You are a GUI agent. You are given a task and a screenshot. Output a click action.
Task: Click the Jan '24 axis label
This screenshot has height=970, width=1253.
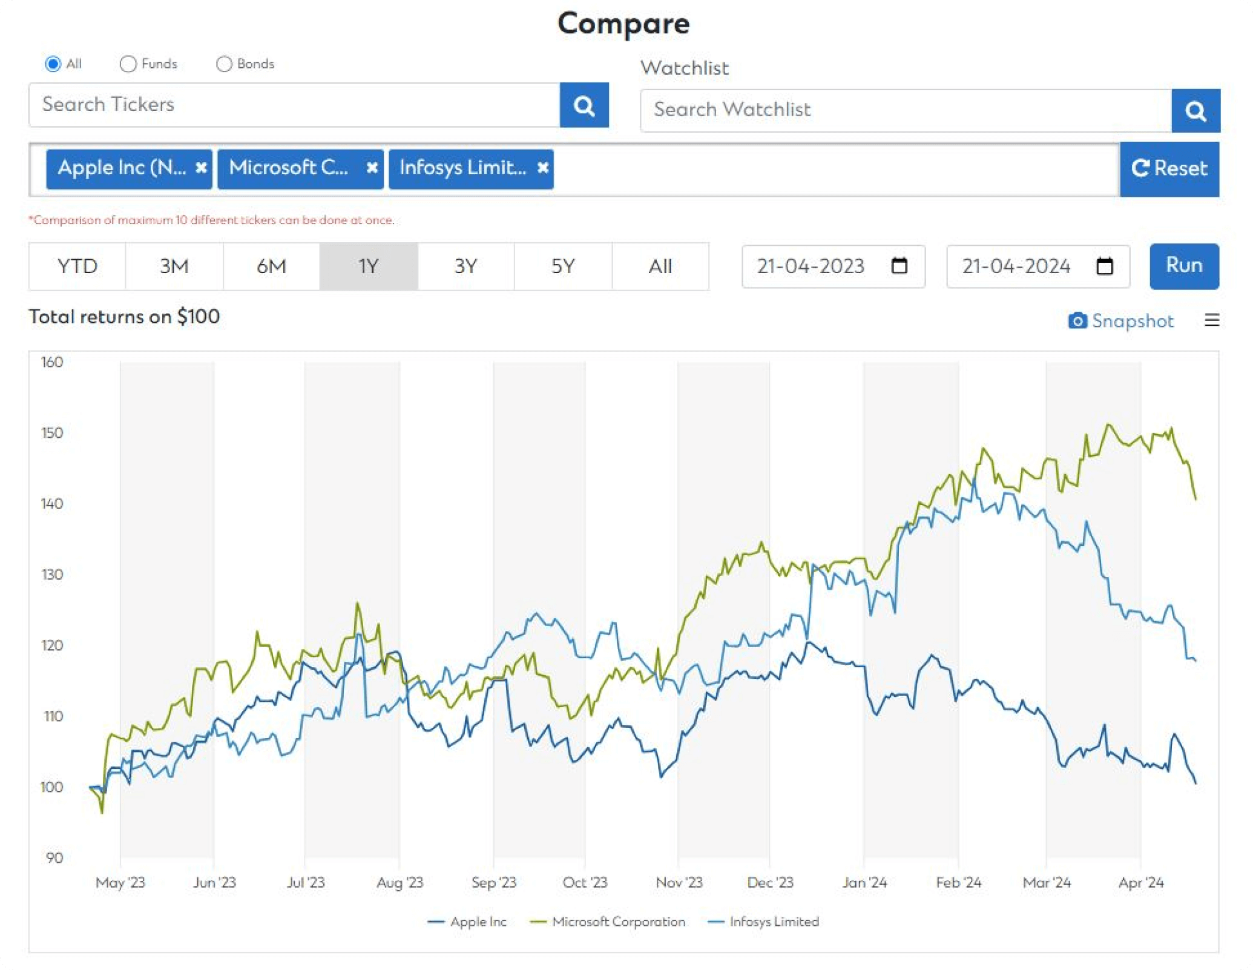[x=864, y=882]
